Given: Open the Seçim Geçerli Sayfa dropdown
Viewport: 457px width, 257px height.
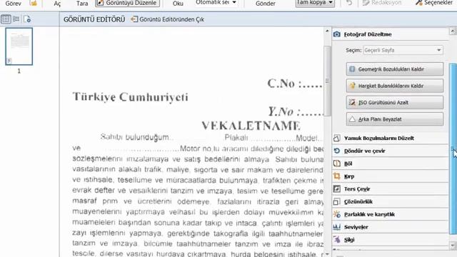Looking at the screenshot, I should point(403,50).
